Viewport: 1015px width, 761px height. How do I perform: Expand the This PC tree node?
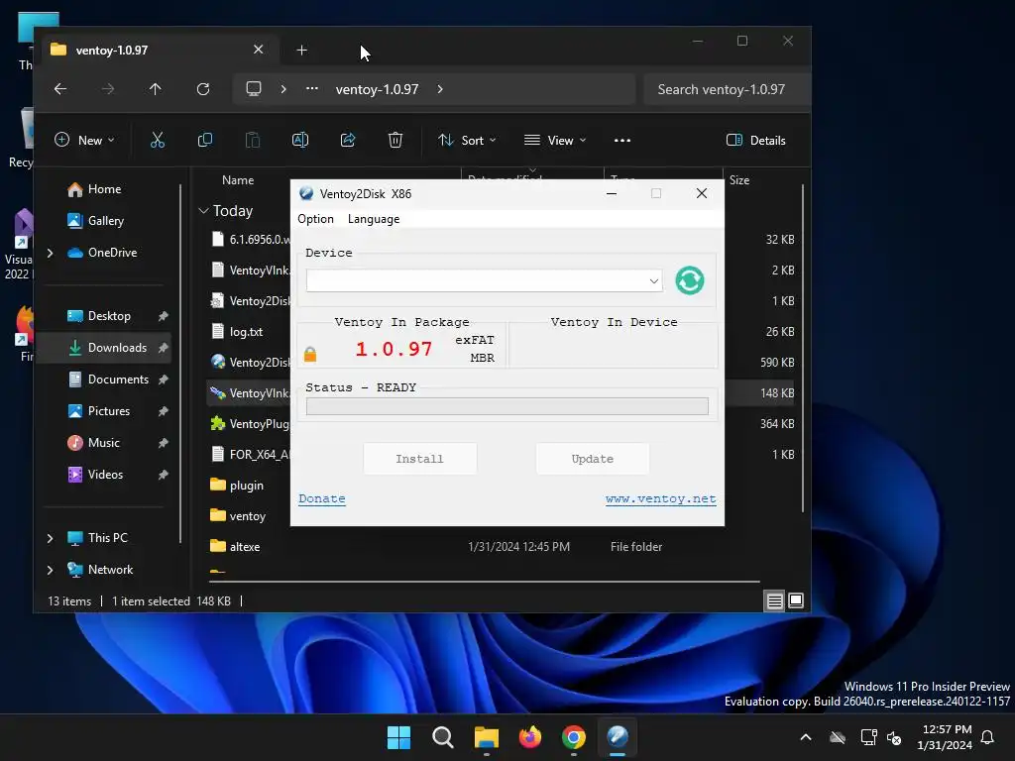(50, 538)
